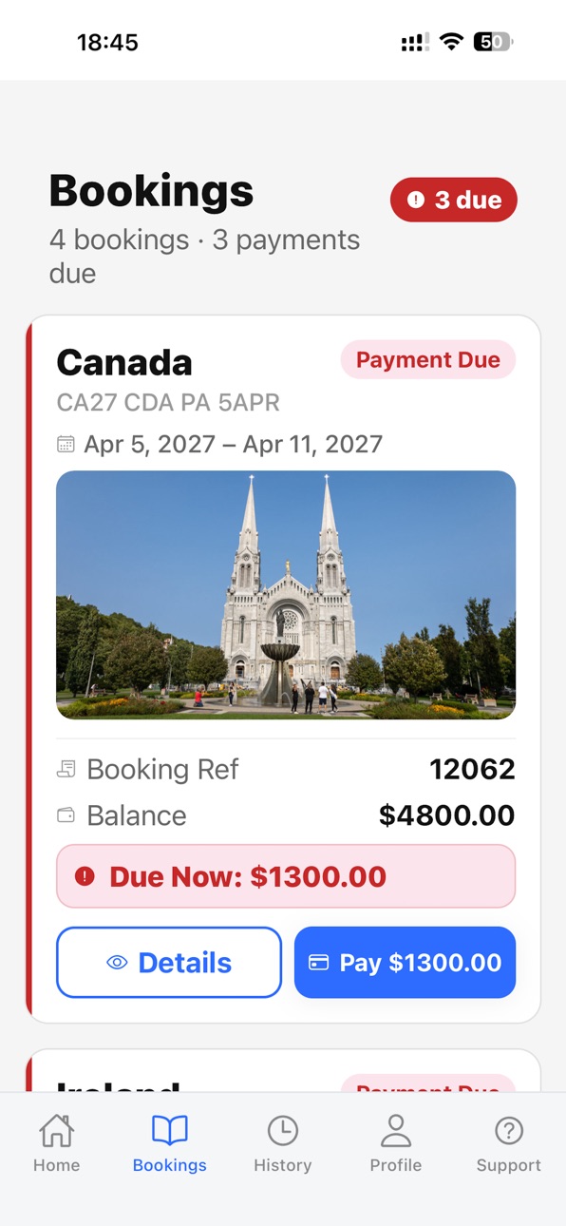The width and height of the screenshot is (566, 1226).
Task: Open the History clock icon
Action: (x=282, y=1131)
